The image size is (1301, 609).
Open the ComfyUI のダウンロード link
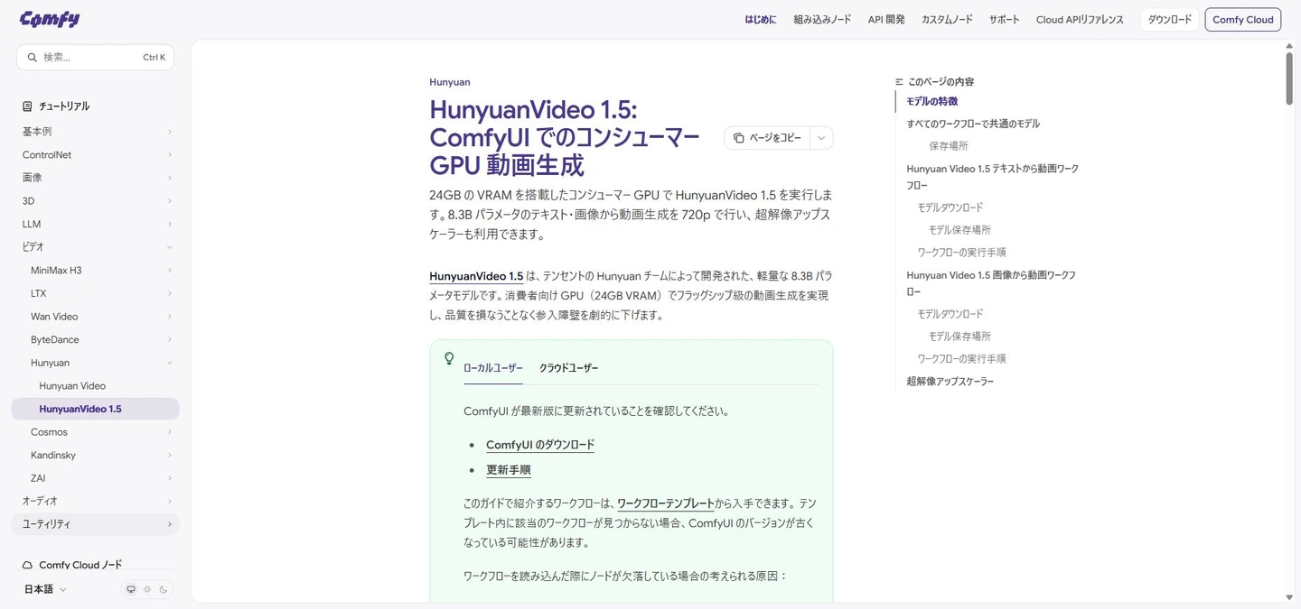pyautogui.click(x=540, y=445)
